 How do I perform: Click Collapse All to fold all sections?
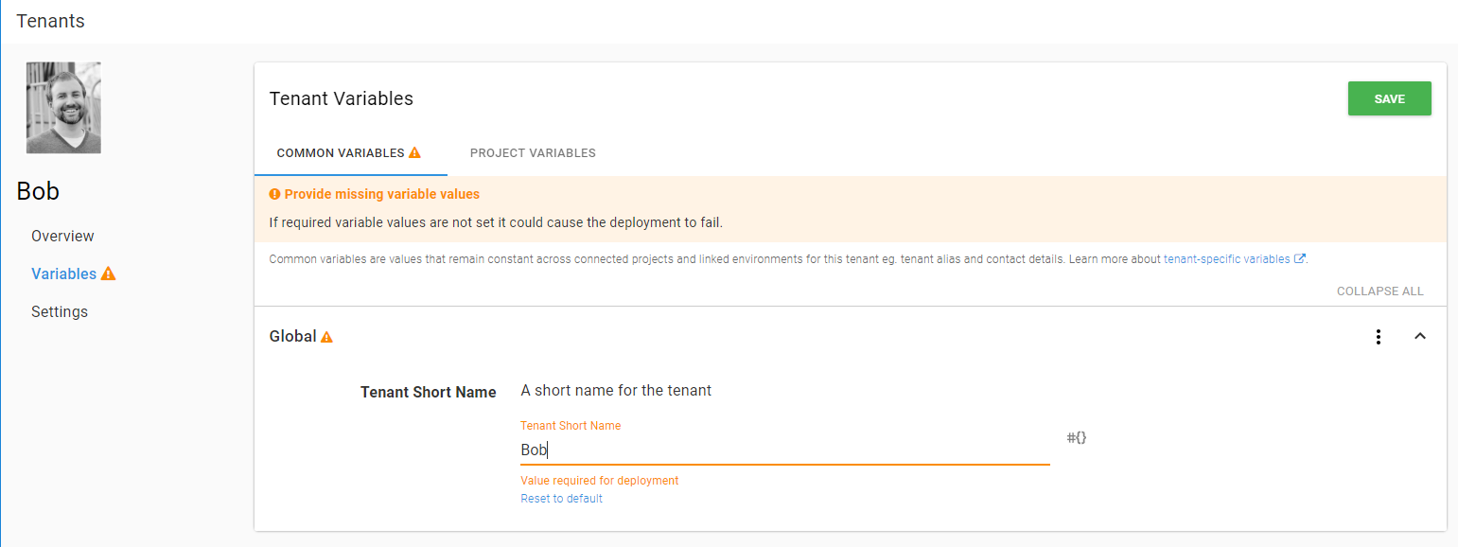pyautogui.click(x=1379, y=291)
